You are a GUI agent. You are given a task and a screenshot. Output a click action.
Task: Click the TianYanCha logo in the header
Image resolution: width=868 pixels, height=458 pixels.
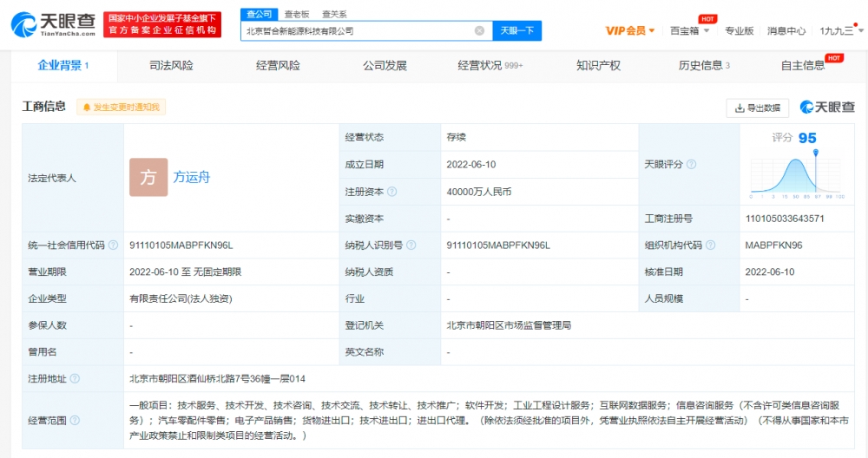point(53,25)
